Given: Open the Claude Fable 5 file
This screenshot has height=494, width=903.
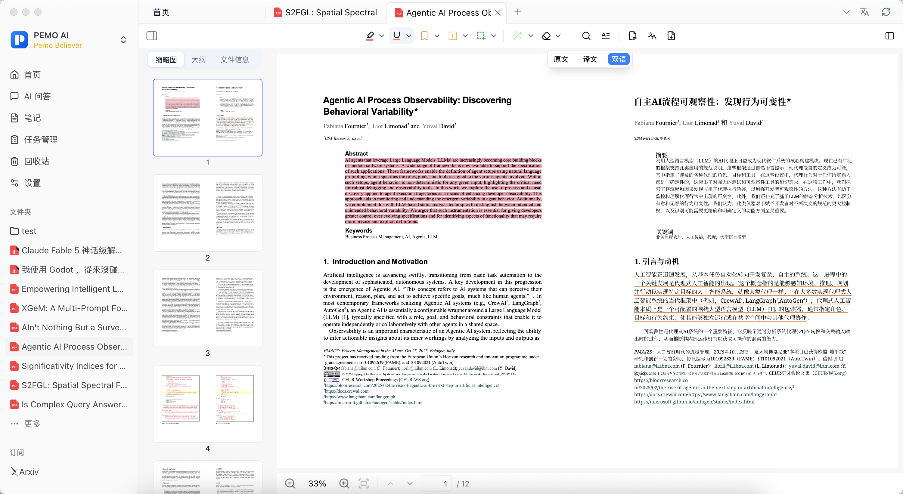Looking at the screenshot, I should click(69, 251).
